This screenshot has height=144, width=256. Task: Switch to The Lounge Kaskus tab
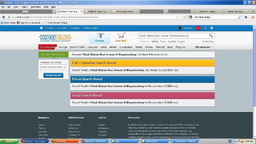125,12
